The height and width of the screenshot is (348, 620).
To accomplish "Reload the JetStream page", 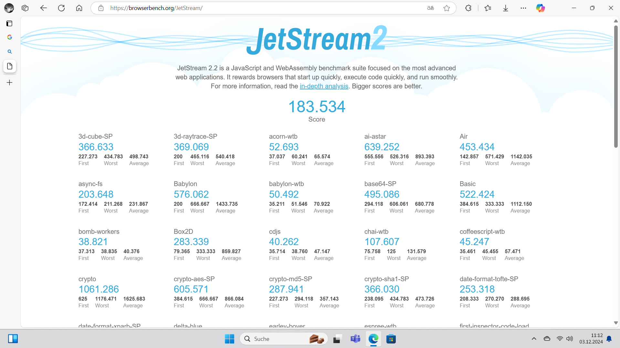I will point(61,8).
